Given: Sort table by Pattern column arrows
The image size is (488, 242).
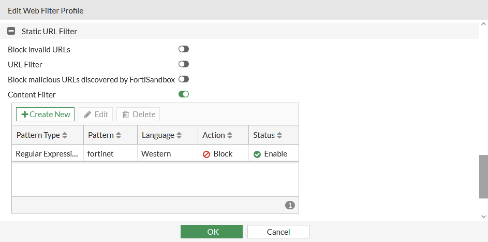Looking at the screenshot, I should [119, 135].
